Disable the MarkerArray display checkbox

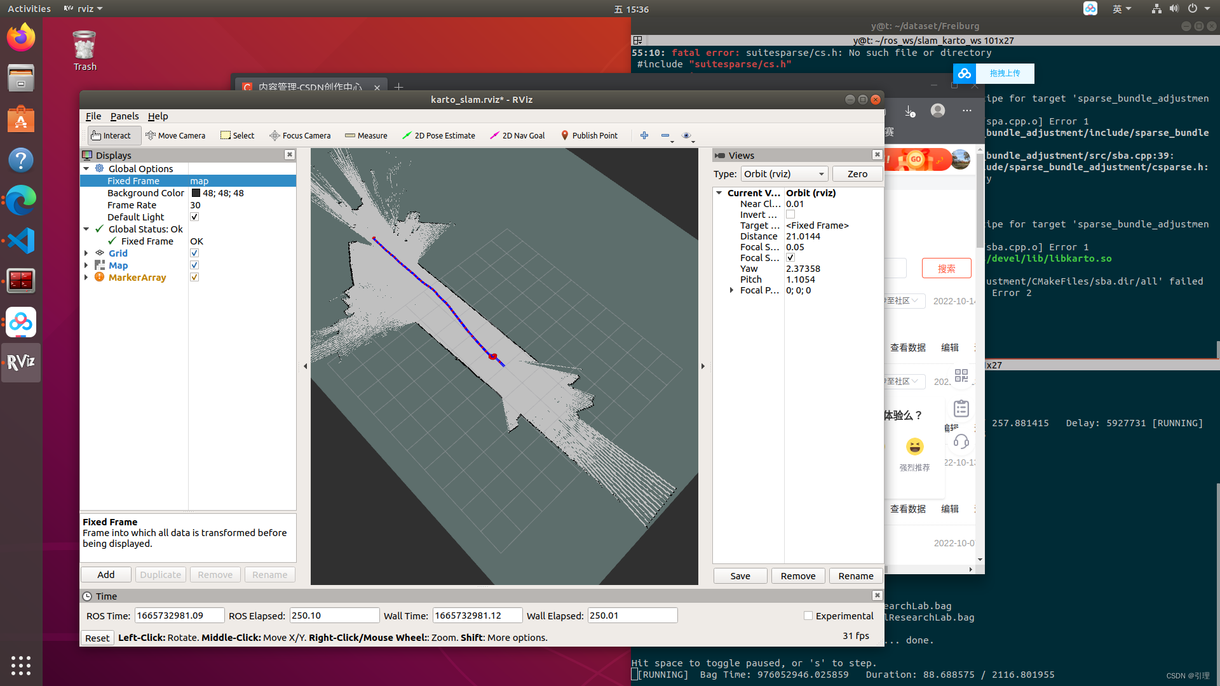(x=194, y=277)
